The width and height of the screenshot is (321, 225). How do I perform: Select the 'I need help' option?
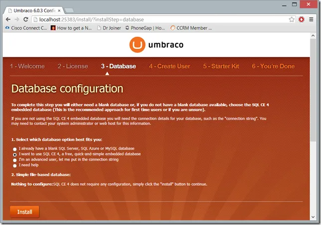tap(15, 166)
